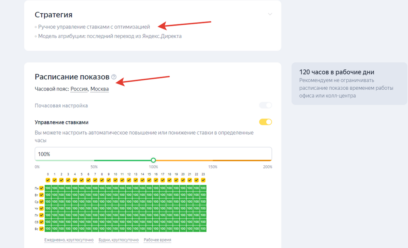
Task: Uncheck the hour 21 column checkbox
Action: tap(190, 180)
